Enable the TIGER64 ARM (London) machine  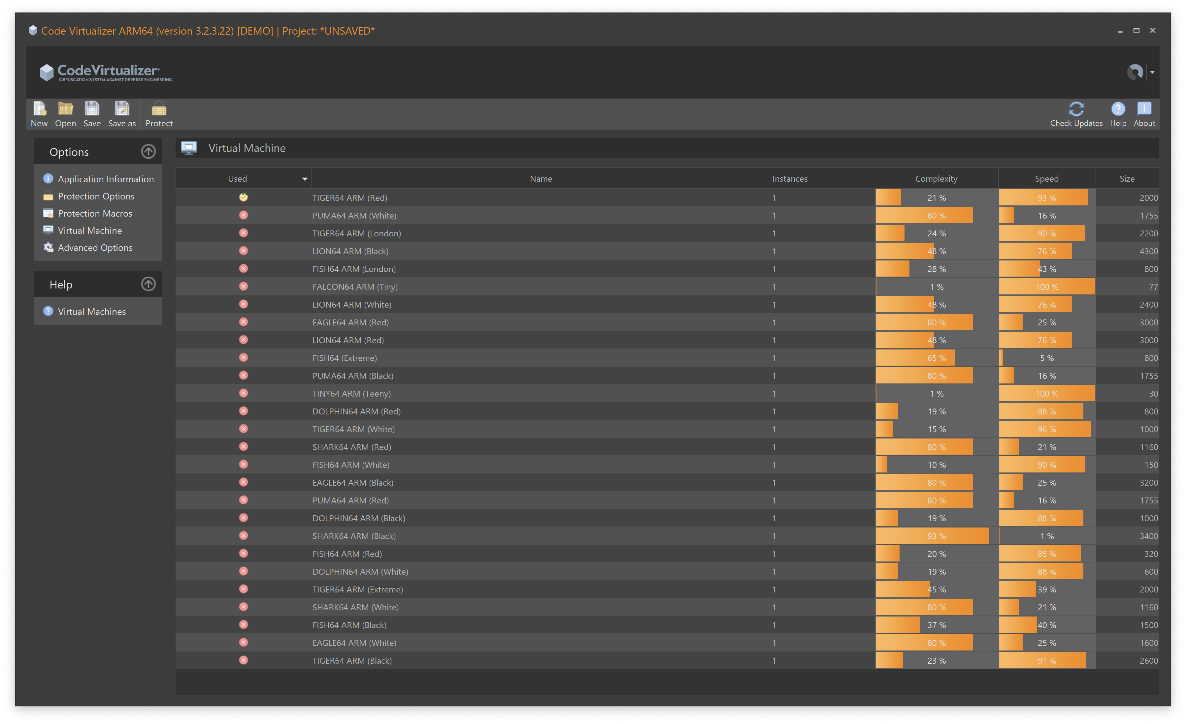tap(244, 233)
